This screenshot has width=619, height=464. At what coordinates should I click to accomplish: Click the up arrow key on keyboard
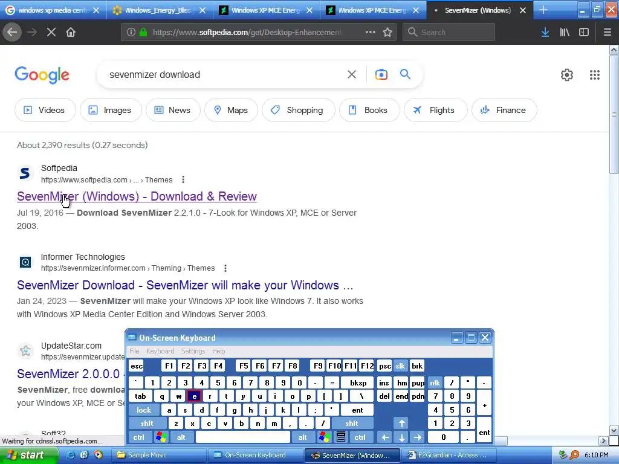click(x=401, y=424)
